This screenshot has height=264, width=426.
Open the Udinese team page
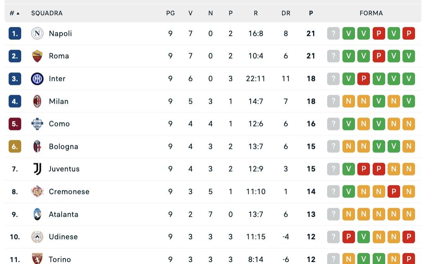(x=63, y=237)
